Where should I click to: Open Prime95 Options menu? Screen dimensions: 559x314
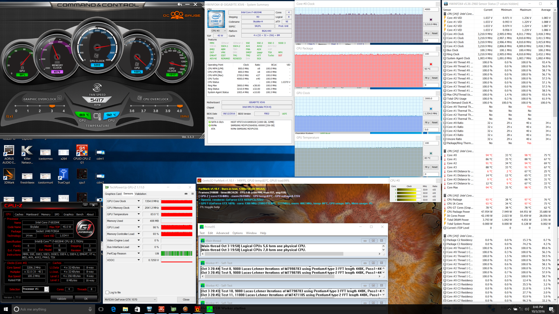coord(237,233)
